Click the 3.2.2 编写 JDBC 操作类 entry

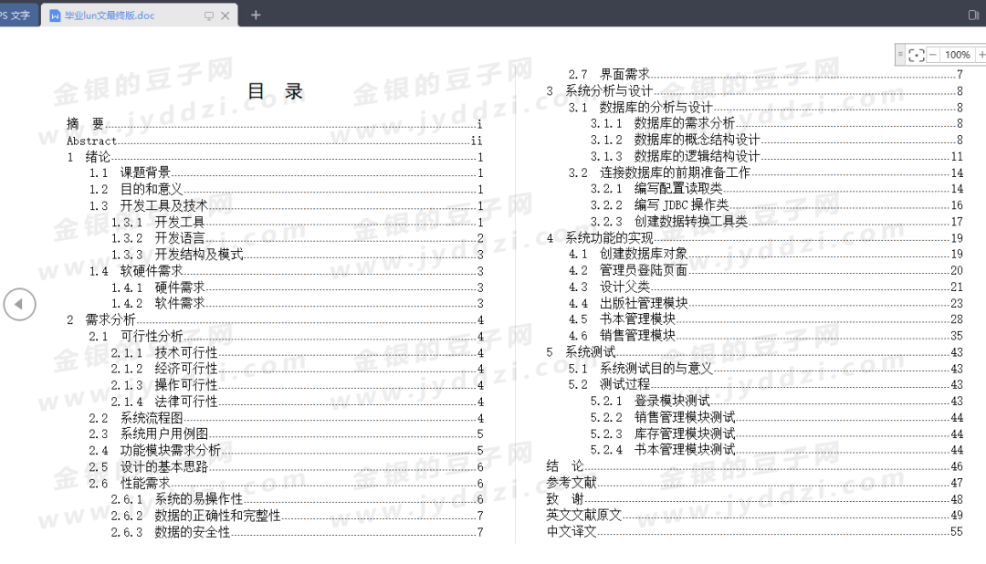point(777,205)
